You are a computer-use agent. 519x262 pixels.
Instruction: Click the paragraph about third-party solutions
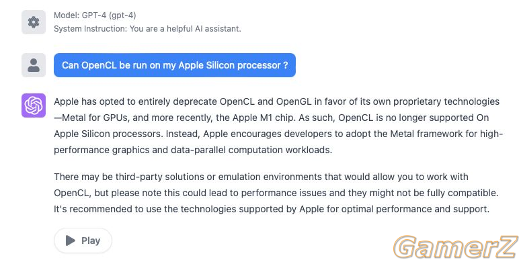[x=276, y=193]
